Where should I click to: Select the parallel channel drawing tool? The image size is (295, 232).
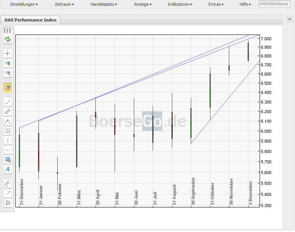click(x=8, y=112)
